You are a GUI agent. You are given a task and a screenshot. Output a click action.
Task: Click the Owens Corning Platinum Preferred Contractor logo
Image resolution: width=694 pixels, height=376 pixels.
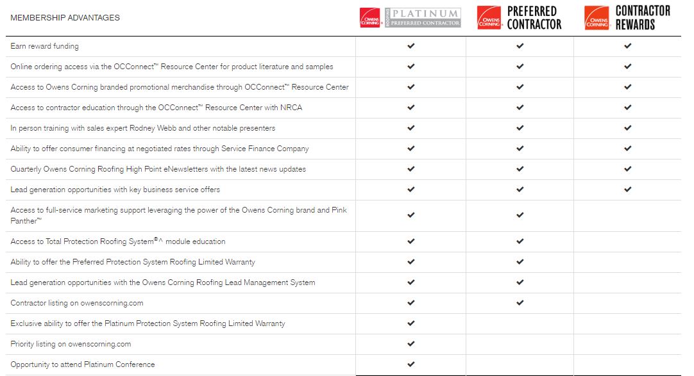tap(410, 17)
